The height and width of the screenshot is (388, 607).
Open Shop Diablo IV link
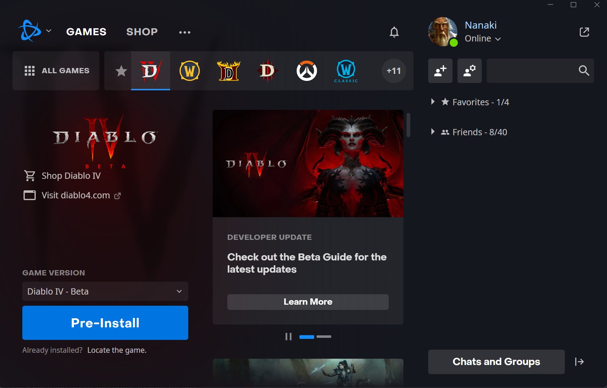pyautogui.click(x=62, y=176)
